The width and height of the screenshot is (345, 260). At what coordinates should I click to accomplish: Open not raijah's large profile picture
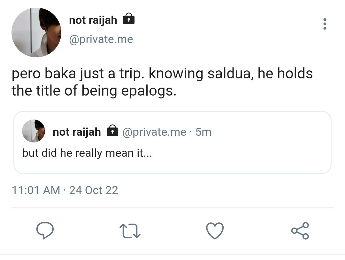click(36, 32)
